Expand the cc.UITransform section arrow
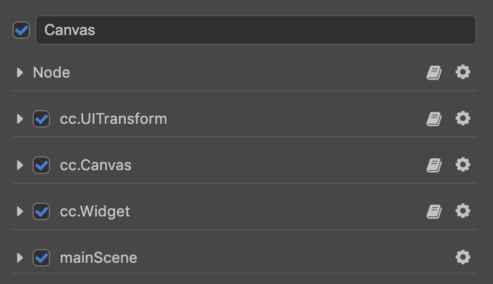 (20, 119)
